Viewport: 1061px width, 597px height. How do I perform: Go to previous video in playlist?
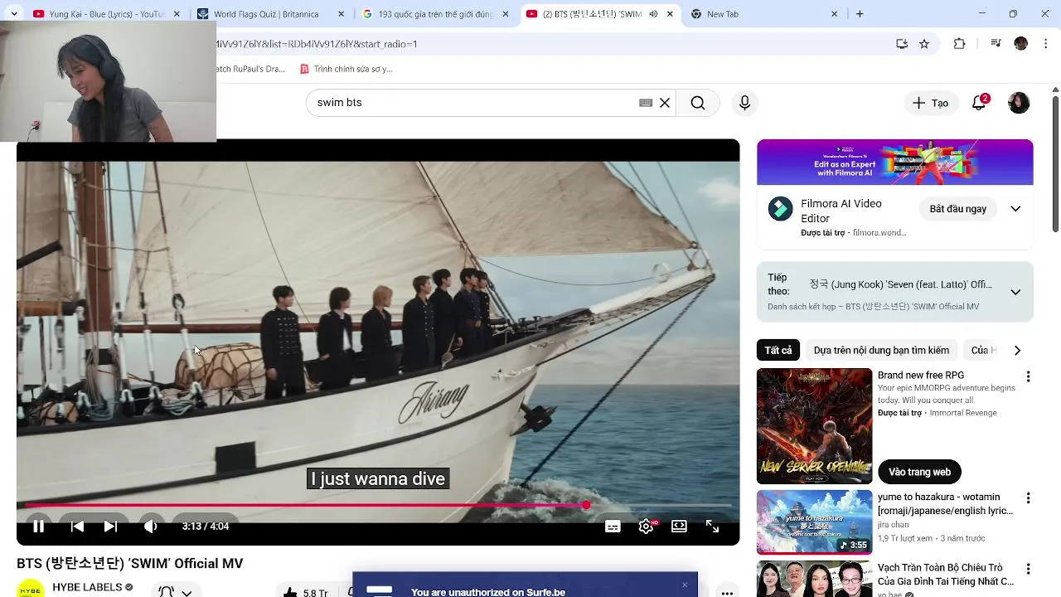point(77,527)
